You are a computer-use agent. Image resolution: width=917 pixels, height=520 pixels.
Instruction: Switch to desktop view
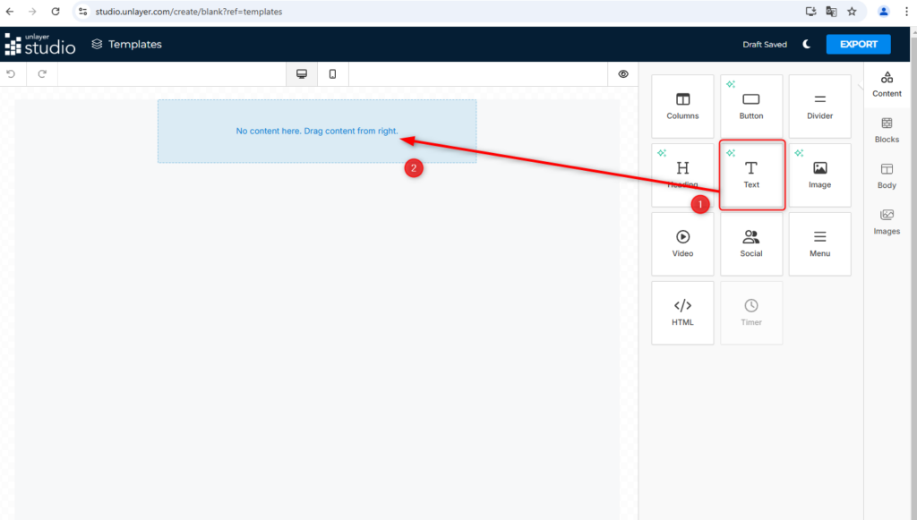pyautogui.click(x=302, y=74)
